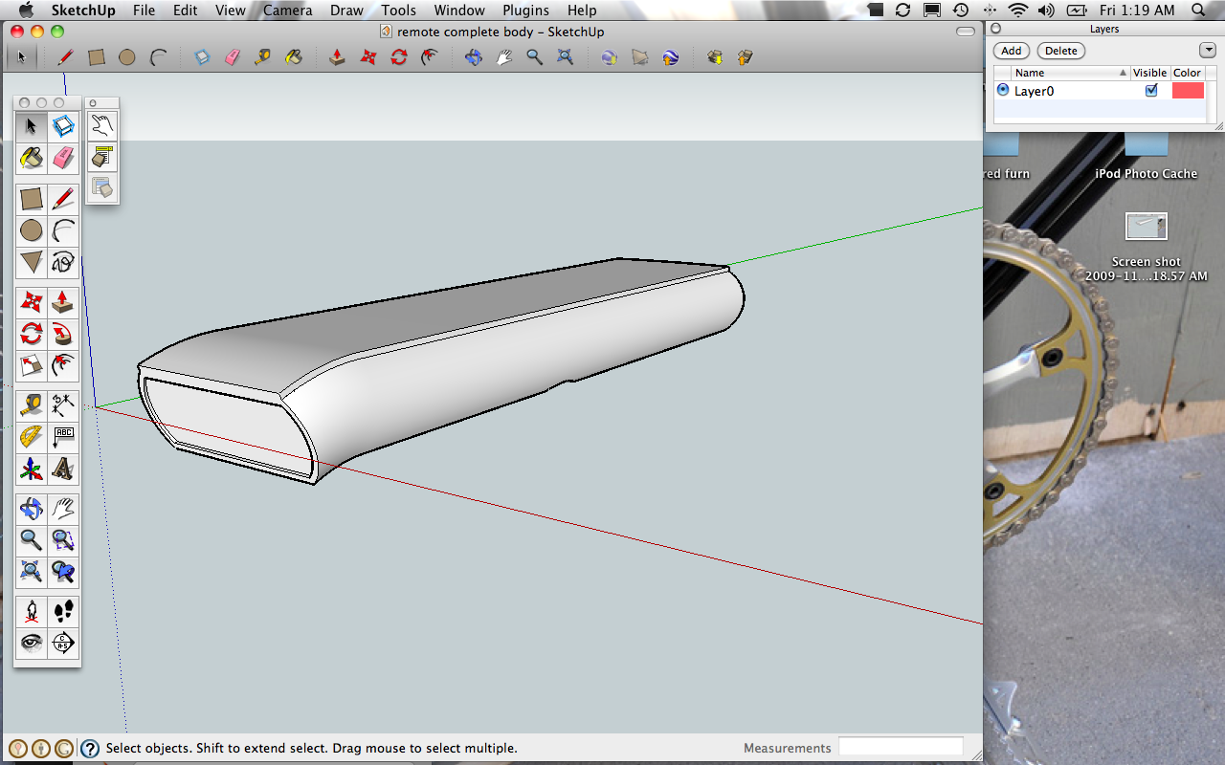Set Layer0 as the active layer
This screenshot has height=765, width=1225.
(x=1003, y=90)
